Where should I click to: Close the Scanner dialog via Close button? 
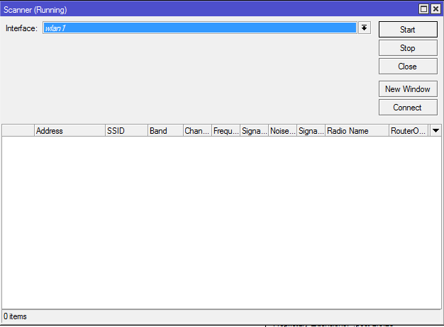pyautogui.click(x=408, y=67)
